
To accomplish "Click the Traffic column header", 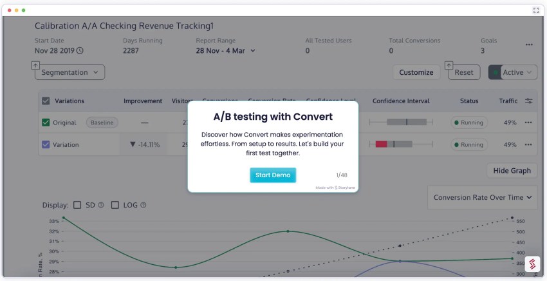I will coord(508,101).
